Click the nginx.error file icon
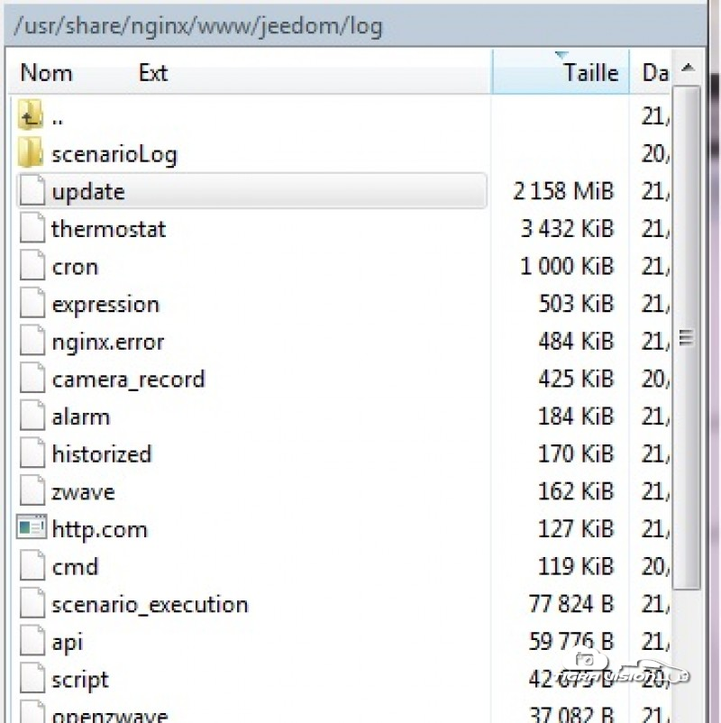 (x=32, y=342)
